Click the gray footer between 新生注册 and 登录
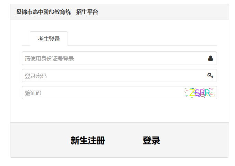The image size is (235, 166). [x=124, y=141]
